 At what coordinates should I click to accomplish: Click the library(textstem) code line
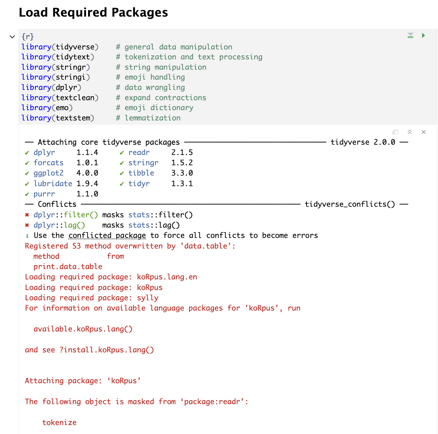click(x=58, y=118)
